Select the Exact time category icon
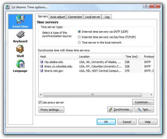Screen dimensions: 167x139 (x=20, y=20)
